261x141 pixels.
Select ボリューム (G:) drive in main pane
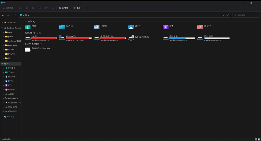tap(213, 38)
